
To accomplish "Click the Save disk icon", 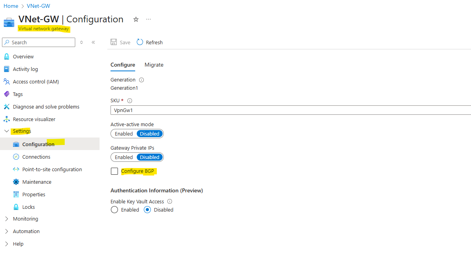I will (x=114, y=42).
